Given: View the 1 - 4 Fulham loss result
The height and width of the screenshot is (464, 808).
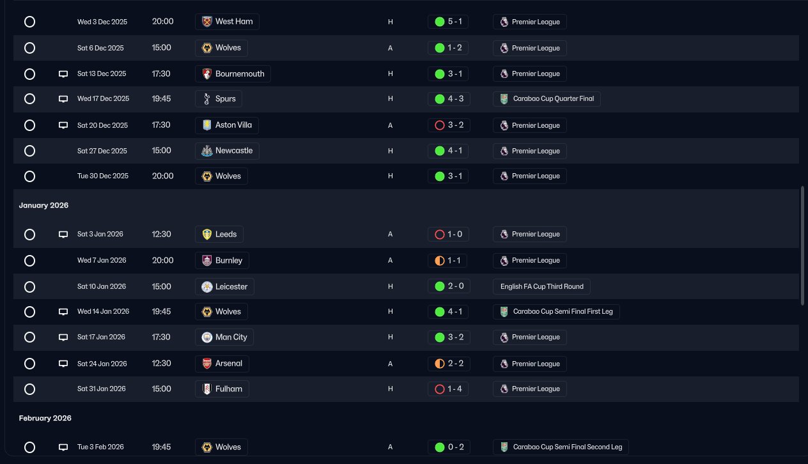Looking at the screenshot, I should tap(448, 389).
